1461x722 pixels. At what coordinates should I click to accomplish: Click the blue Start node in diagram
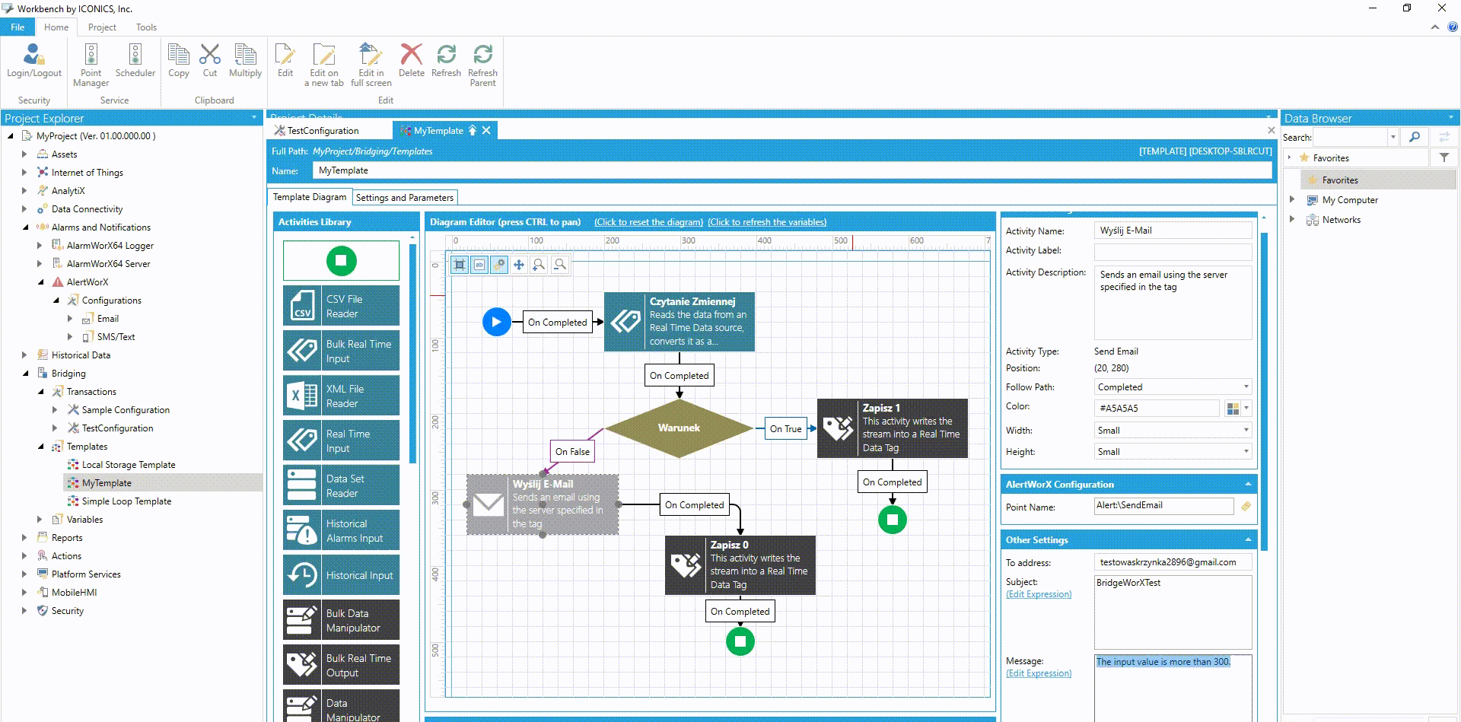pyautogui.click(x=497, y=322)
